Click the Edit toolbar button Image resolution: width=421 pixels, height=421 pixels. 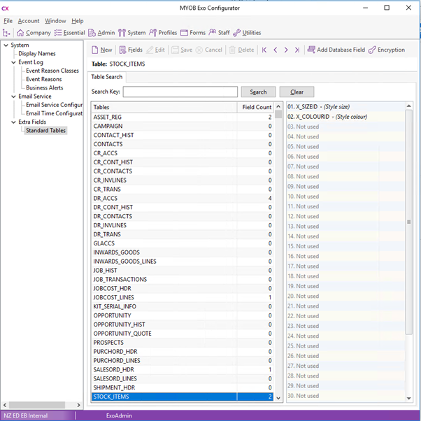(x=155, y=50)
